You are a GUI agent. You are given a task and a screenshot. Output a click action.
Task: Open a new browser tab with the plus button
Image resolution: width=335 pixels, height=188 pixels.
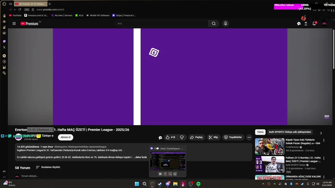[x=49, y=4]
